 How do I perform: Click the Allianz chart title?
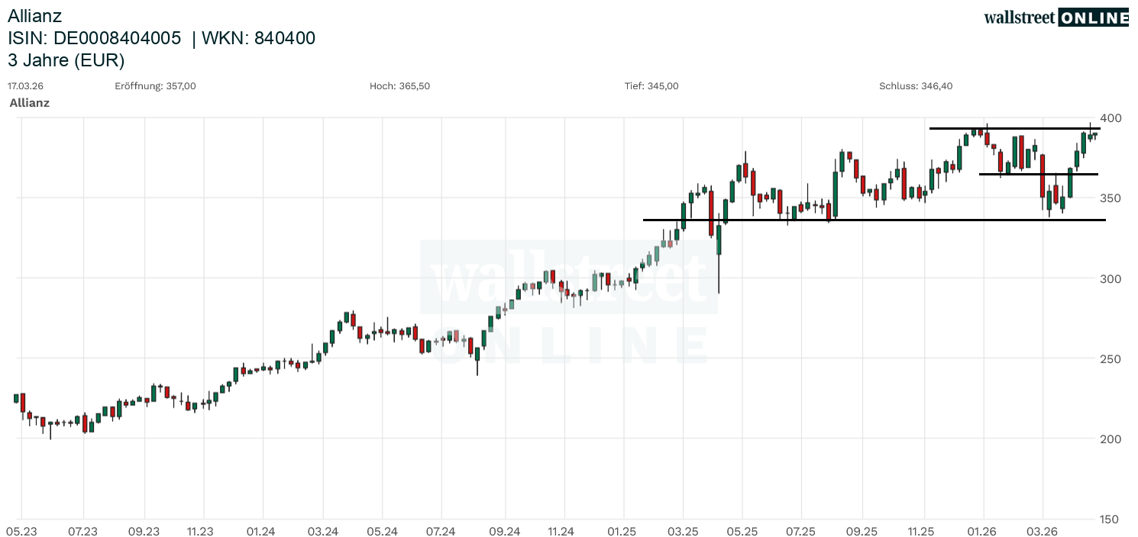35,15
